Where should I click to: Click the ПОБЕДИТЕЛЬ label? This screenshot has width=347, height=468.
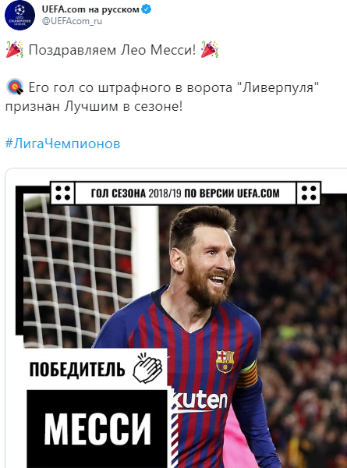click(77, 369)
